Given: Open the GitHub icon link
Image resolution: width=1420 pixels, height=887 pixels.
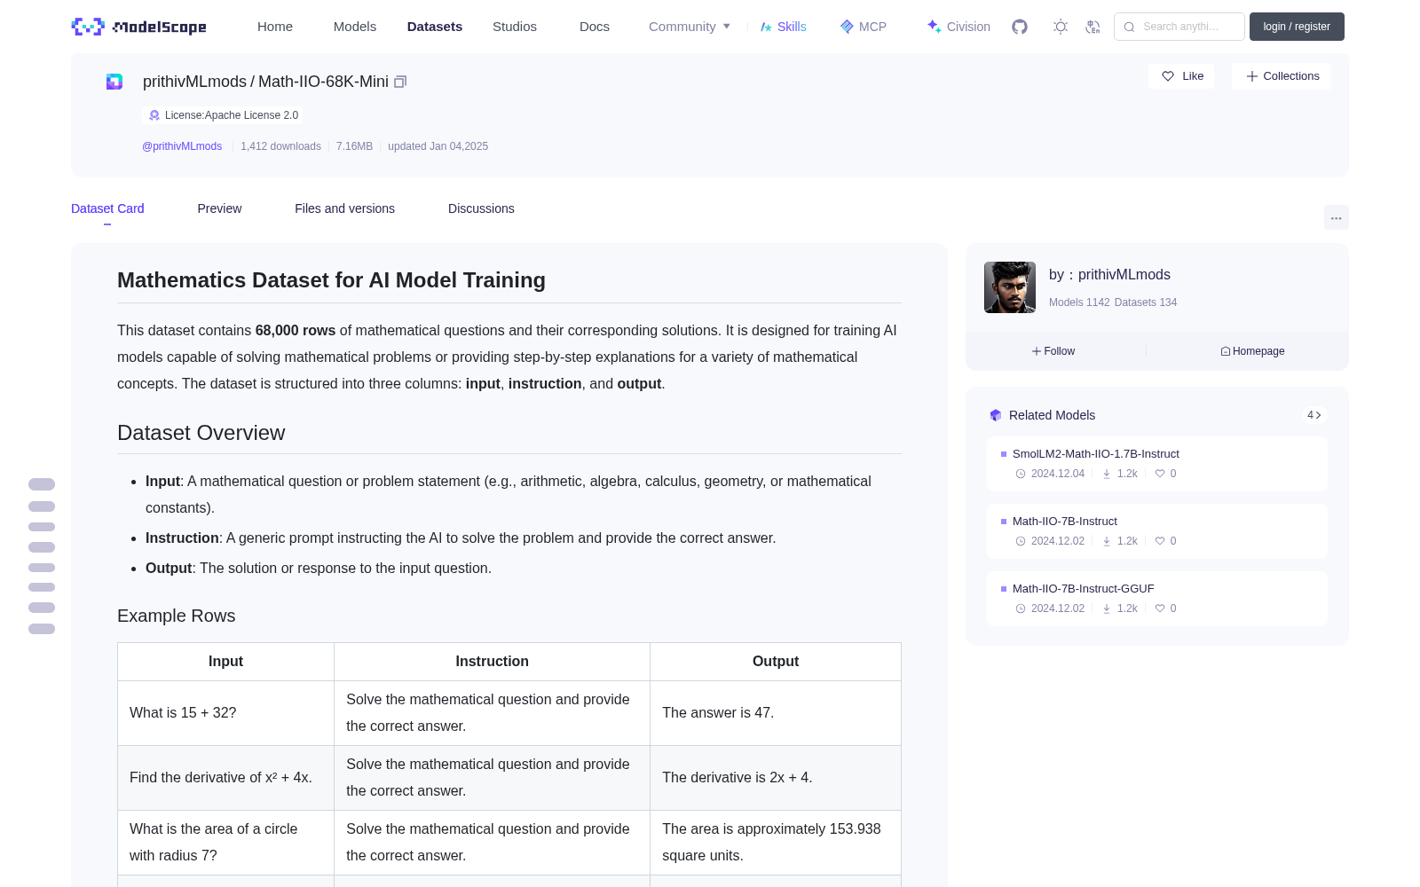Looking at the screenshot, I should (1020, 27).
